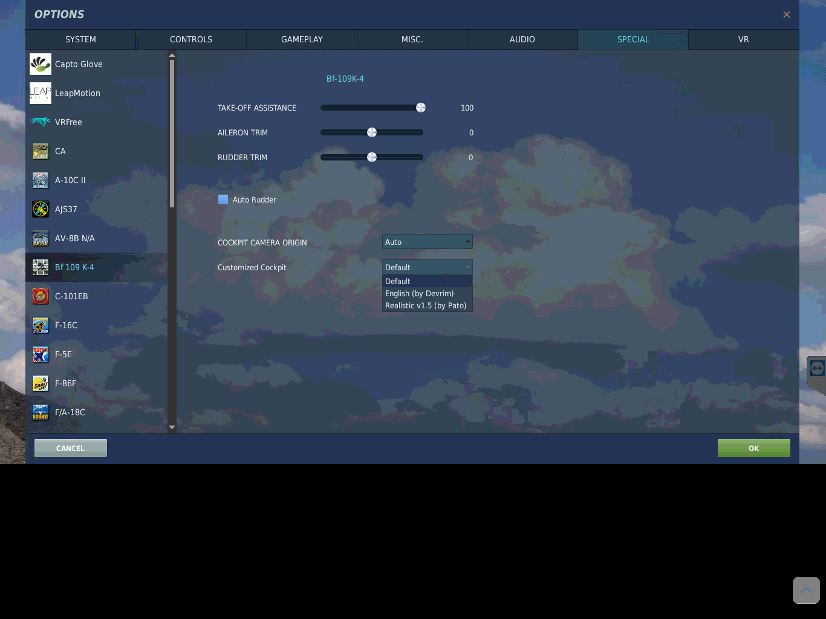Select the A-10C II list label
The height and width of the screenshot is (619, 826).
[x=70, y=180]
